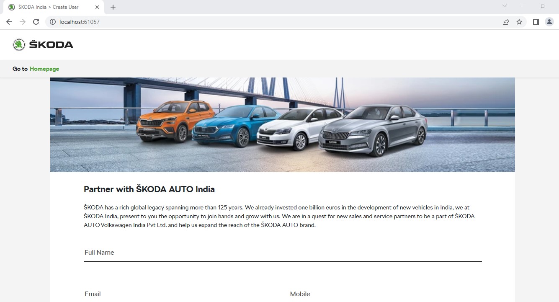Minimize the browser window
The height and width of the screenshot is (302, 559).
524,6
